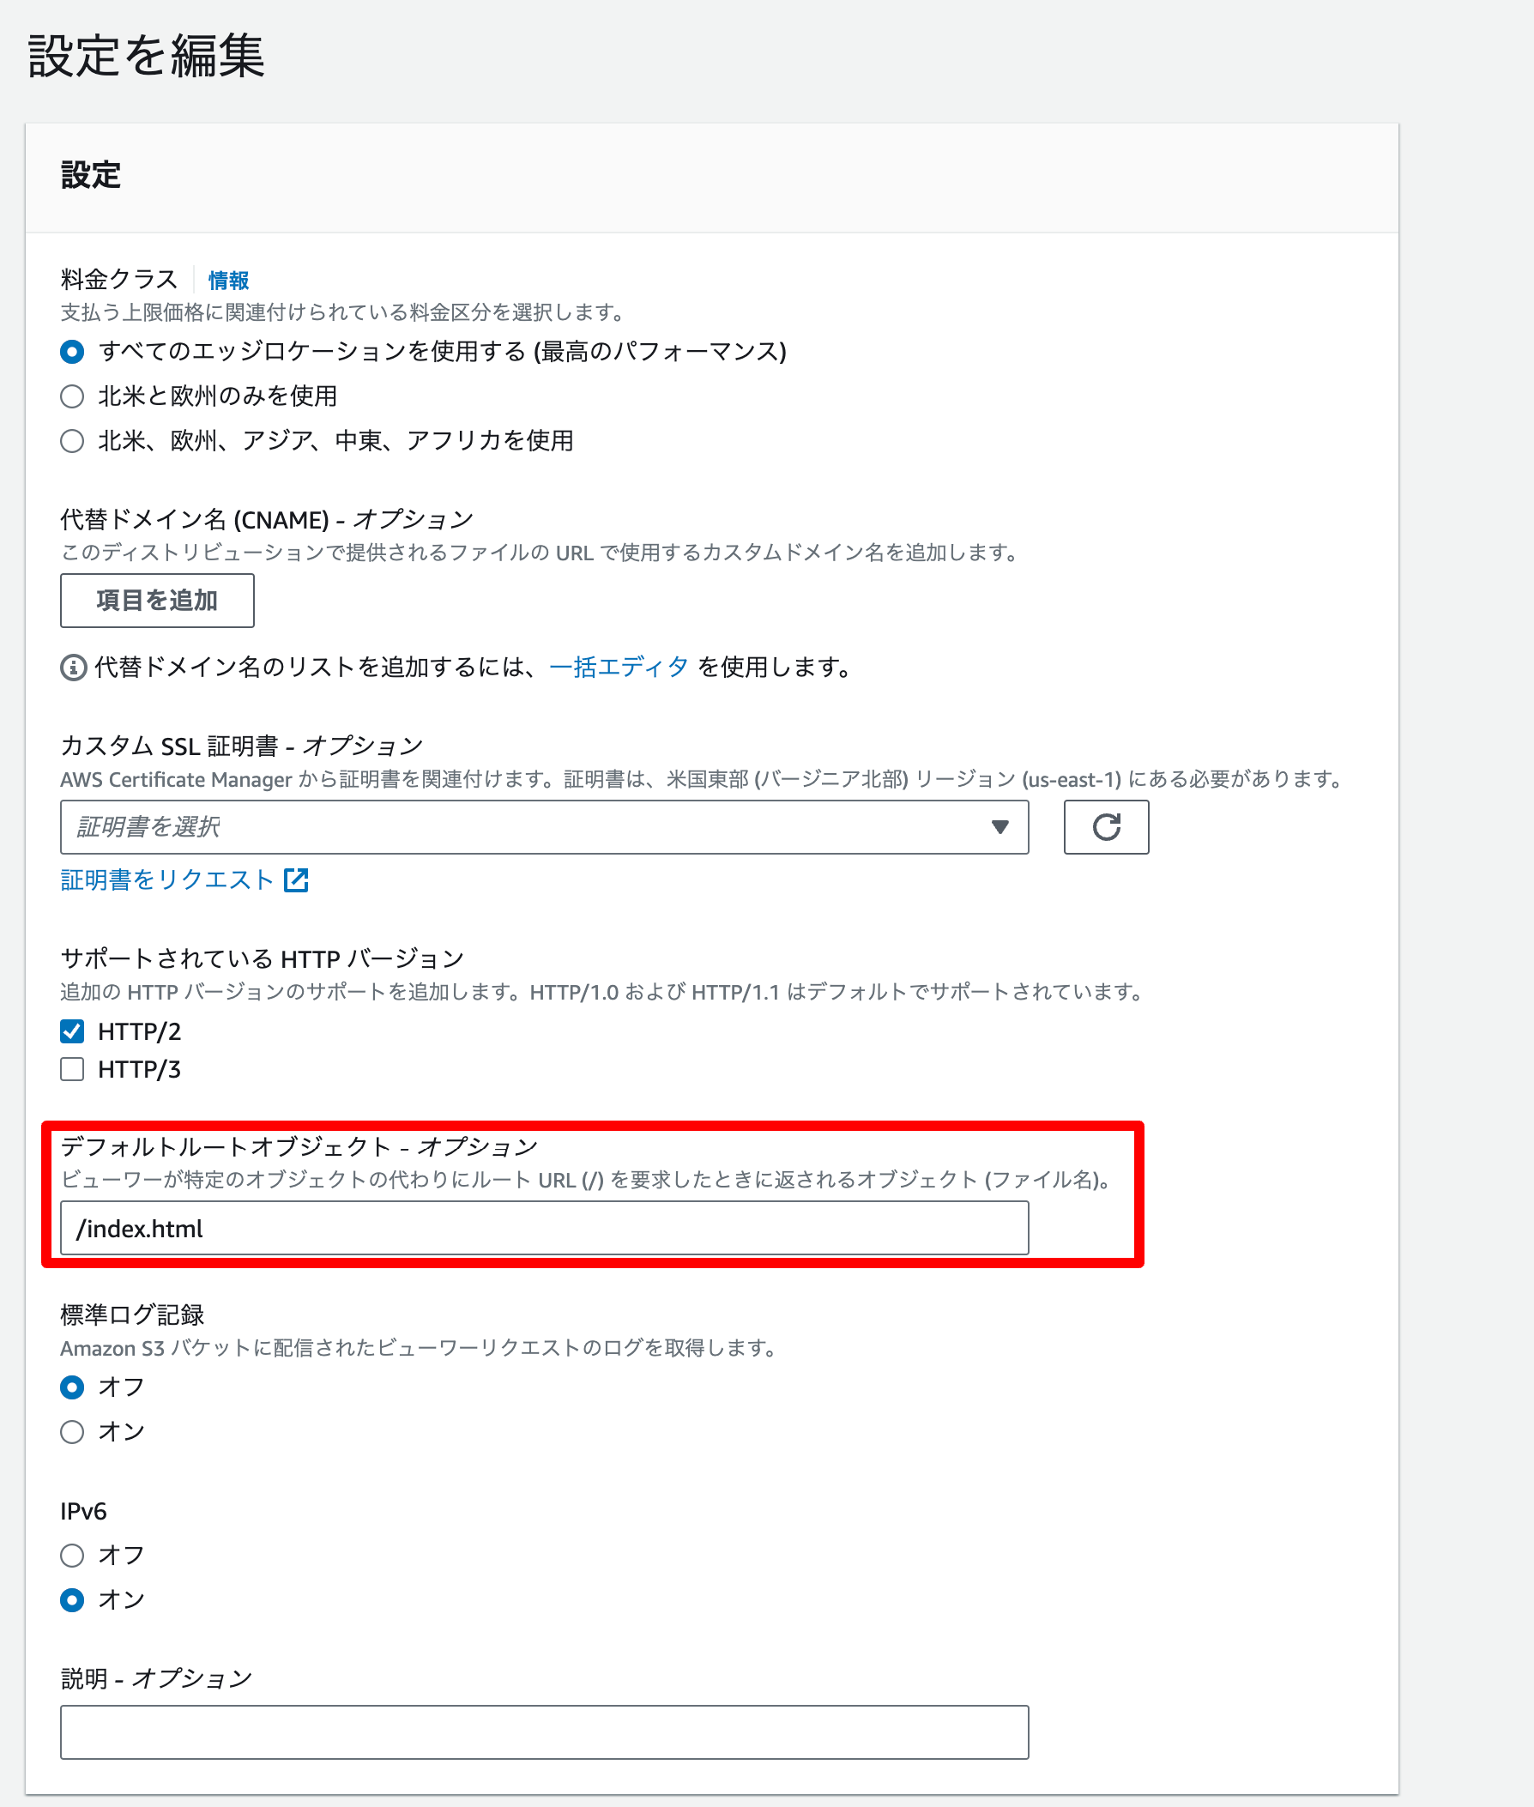
Task: Turn 標準ログ記録 to オン
Action: click(x=72, y=1431)
